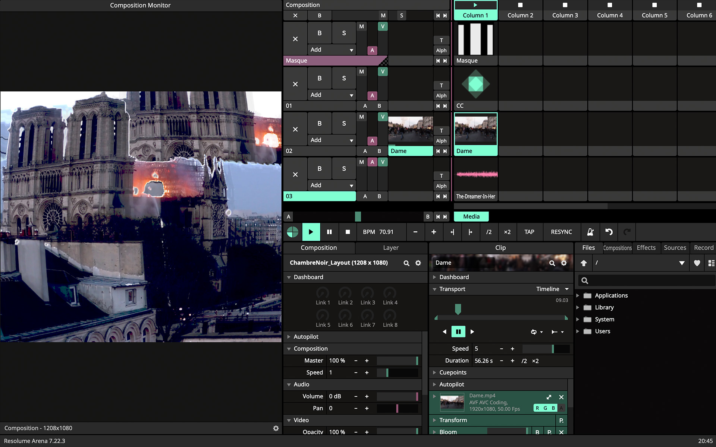
Task: Switch to the Layer tab
Action: point(390,248)
